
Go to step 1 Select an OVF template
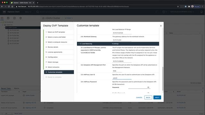pos(59,32)
